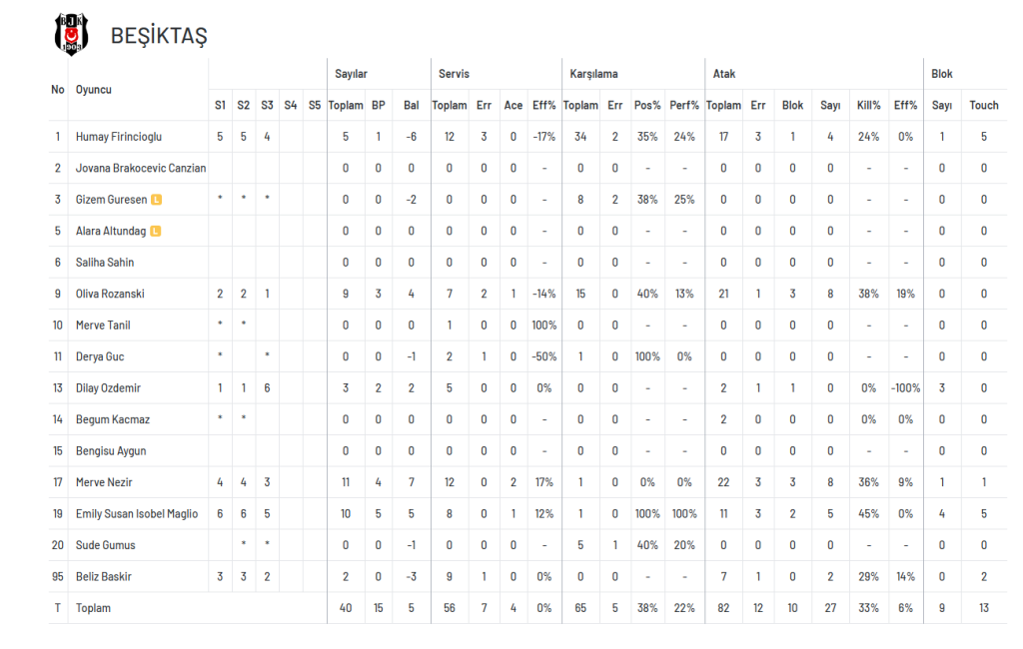Select player Jovana Brakocevic Canzian
This screenshot has width=1023, height=649.
tap(140, 169)
